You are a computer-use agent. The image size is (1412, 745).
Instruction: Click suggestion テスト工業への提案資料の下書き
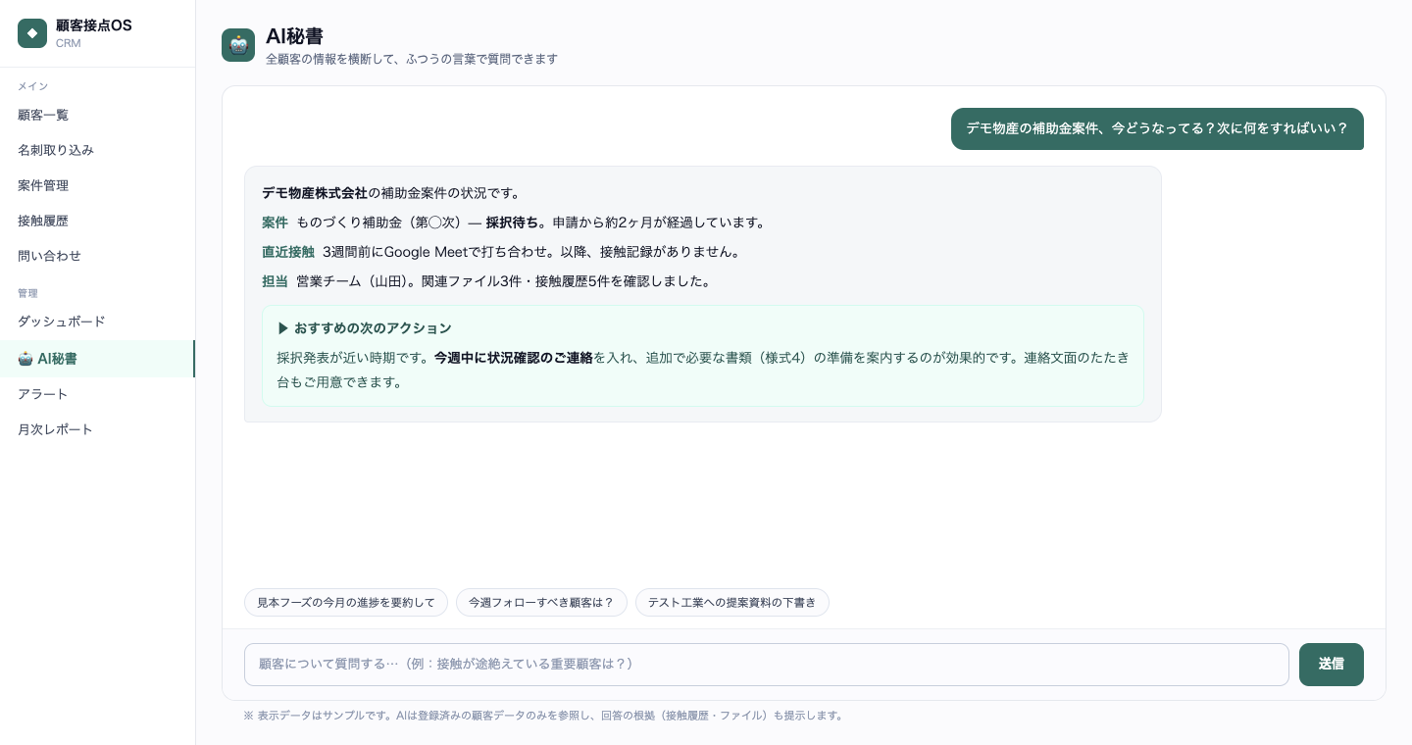point(732,602)
